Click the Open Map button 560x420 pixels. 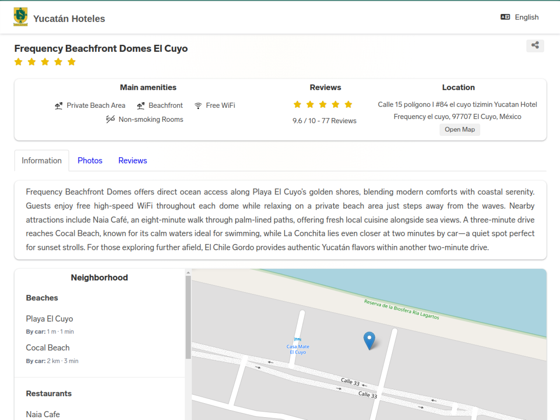coord(460,129)
